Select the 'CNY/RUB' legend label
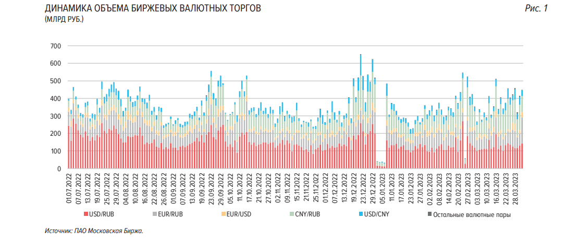Viewport: 566px width, 244px height. click(x=307, y=214)
